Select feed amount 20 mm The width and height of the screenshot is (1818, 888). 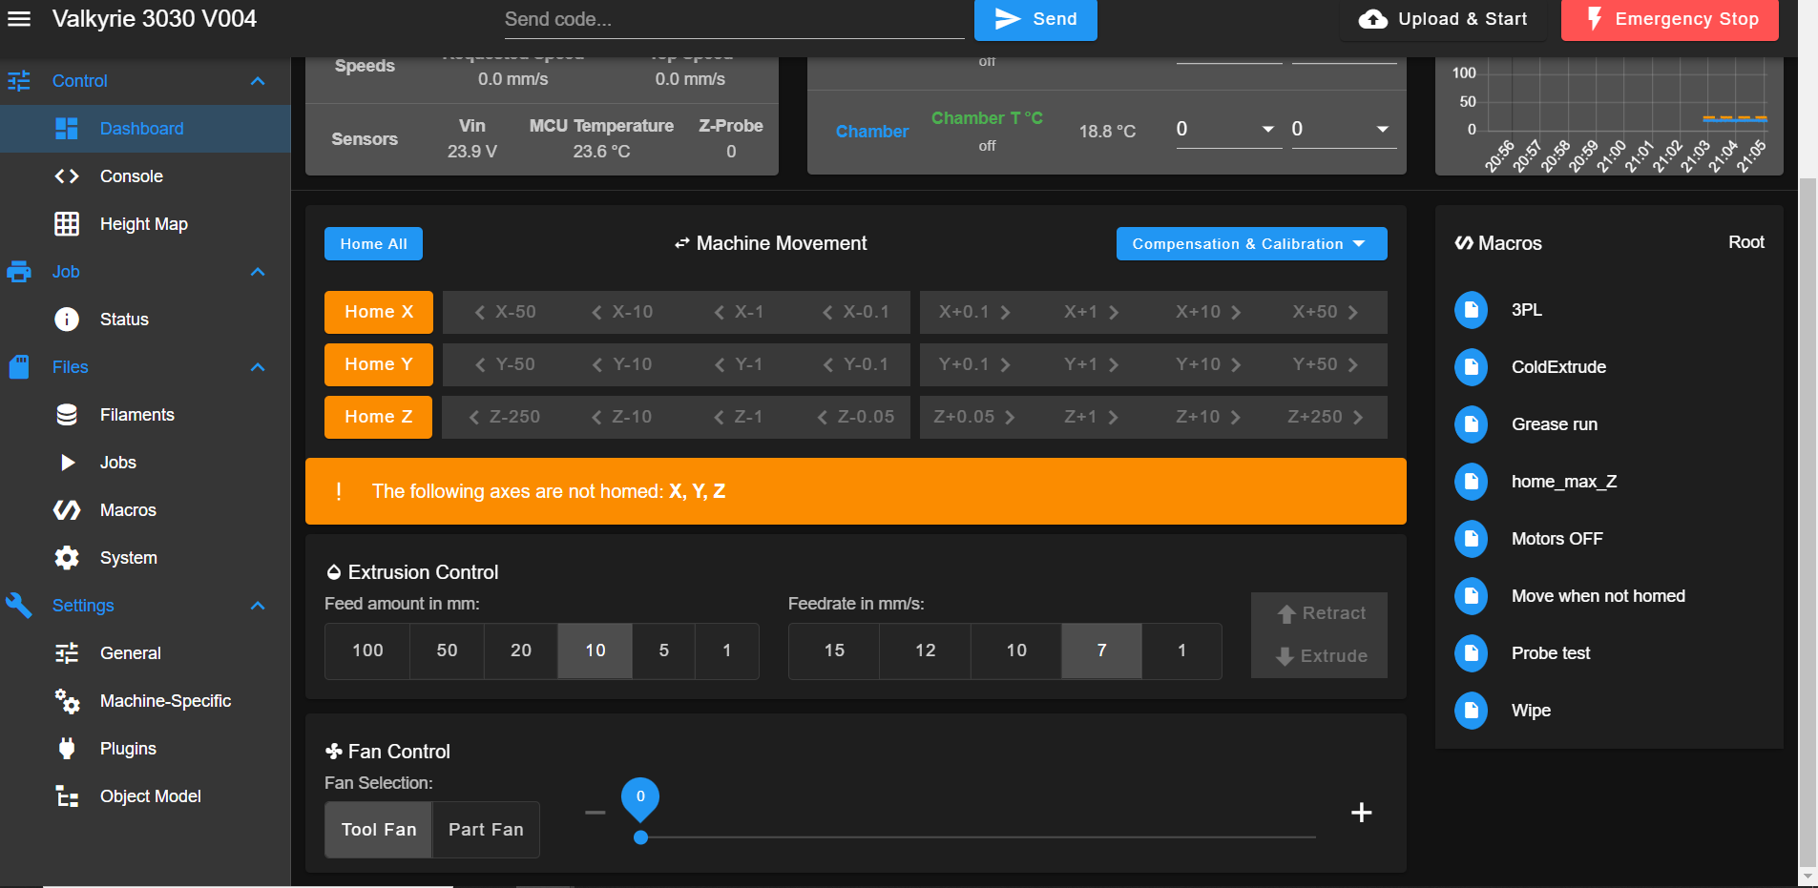(x=521, y=651)
